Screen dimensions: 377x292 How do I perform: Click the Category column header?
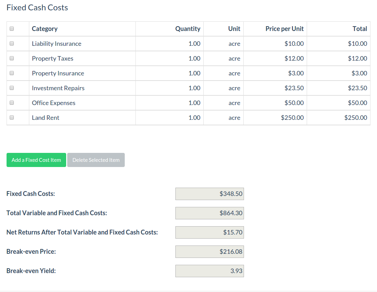coord(45,29)
